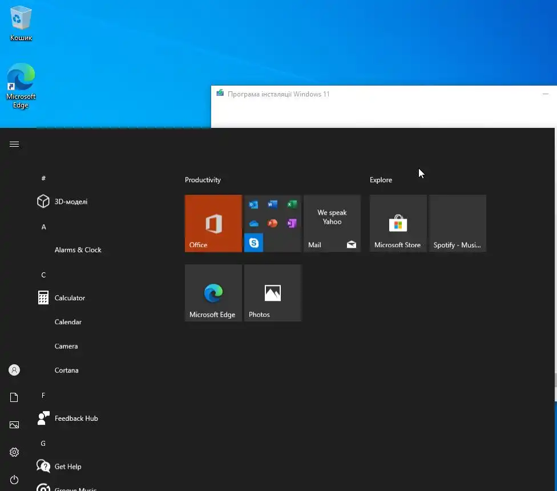Minimize the Windows 11 setup window

(x=545, y=94)
